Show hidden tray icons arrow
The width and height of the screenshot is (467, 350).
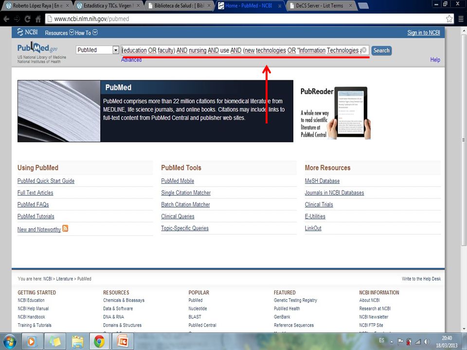coord(392,342)
